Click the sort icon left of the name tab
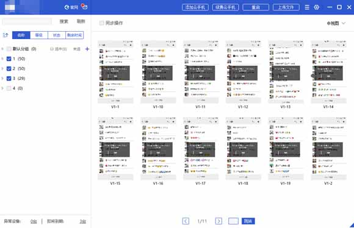 point(5,35)
